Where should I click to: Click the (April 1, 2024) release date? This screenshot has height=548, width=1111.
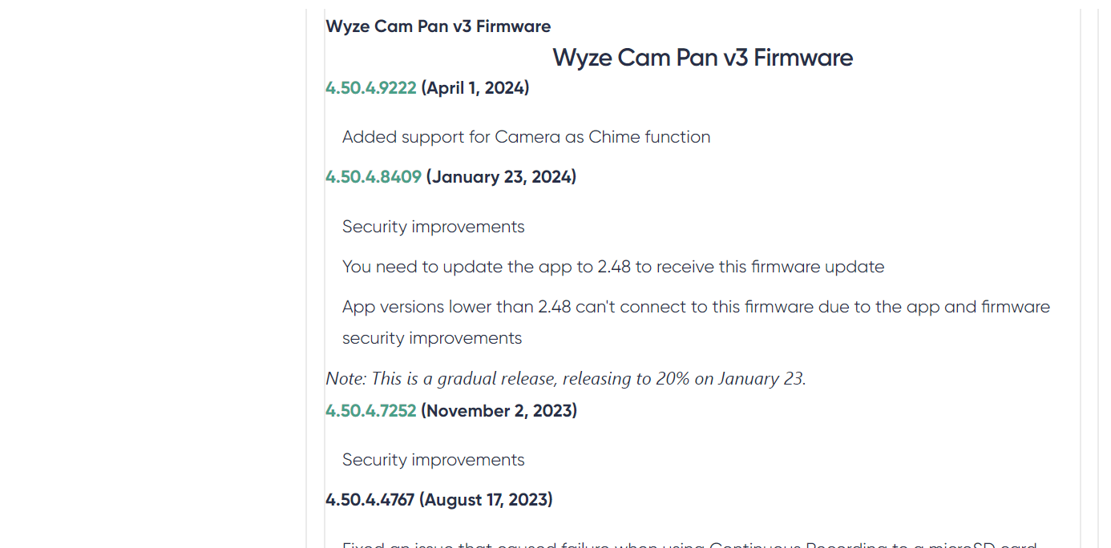click(x=475, y=88)
